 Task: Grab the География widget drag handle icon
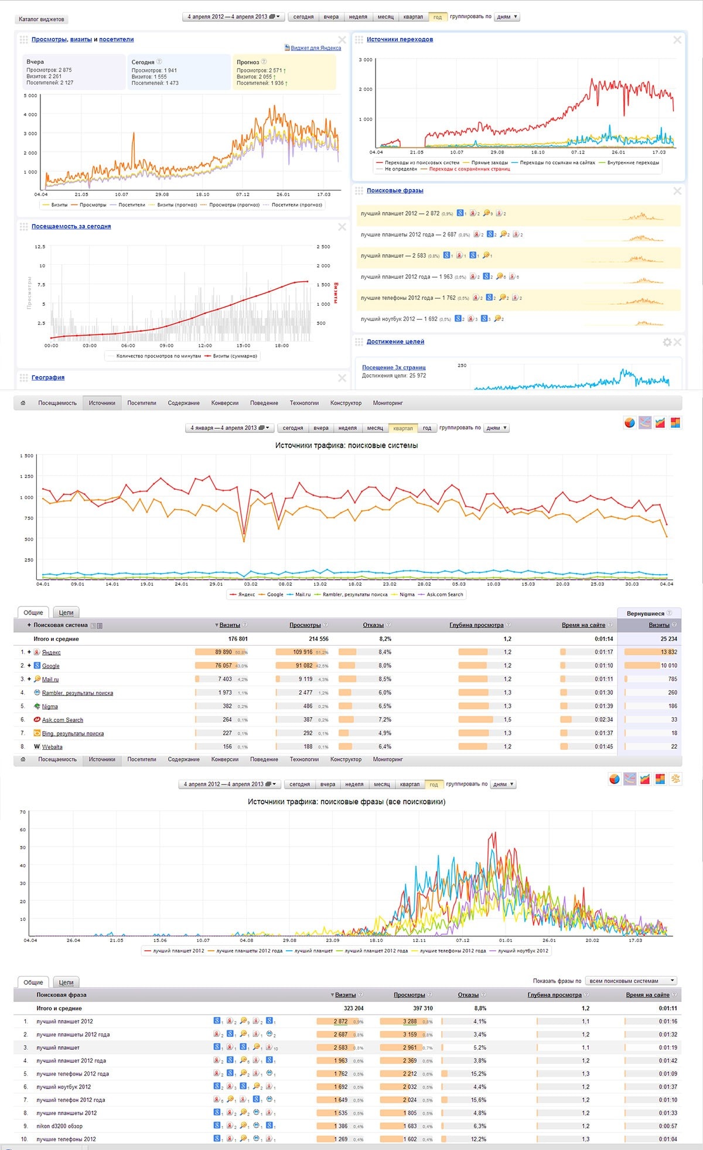tap(24, 378)
